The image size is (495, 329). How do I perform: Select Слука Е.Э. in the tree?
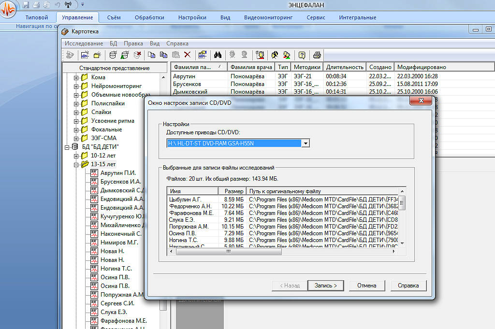[x=114, y=312]
